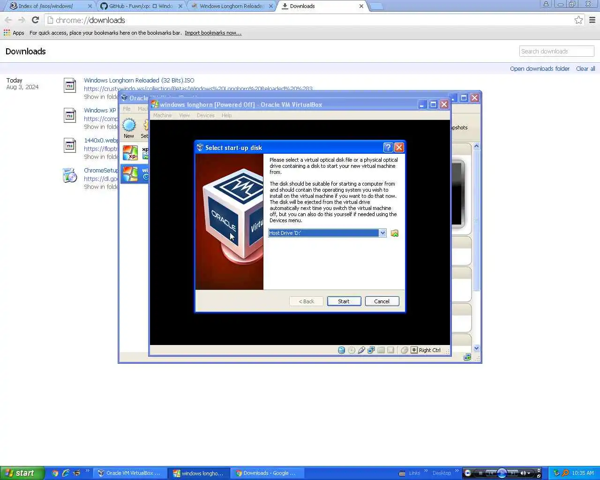The width and height of the screenshot is (600, 480).
Task: Click the shared folders status icon
Action: point(381,350)
